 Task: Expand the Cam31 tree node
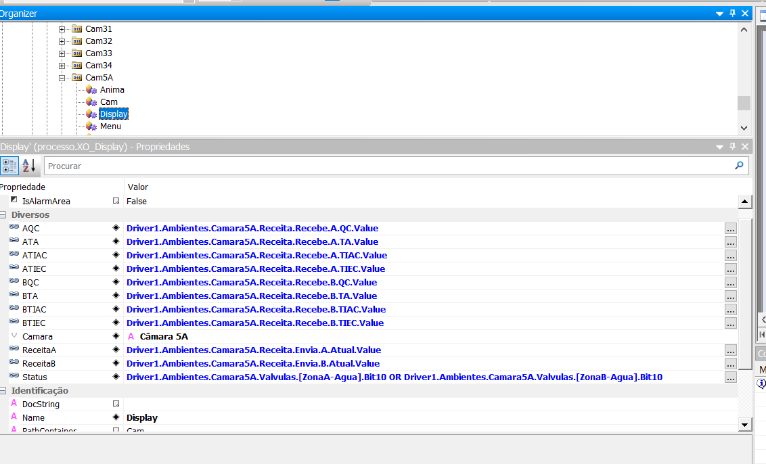[62, 29]
